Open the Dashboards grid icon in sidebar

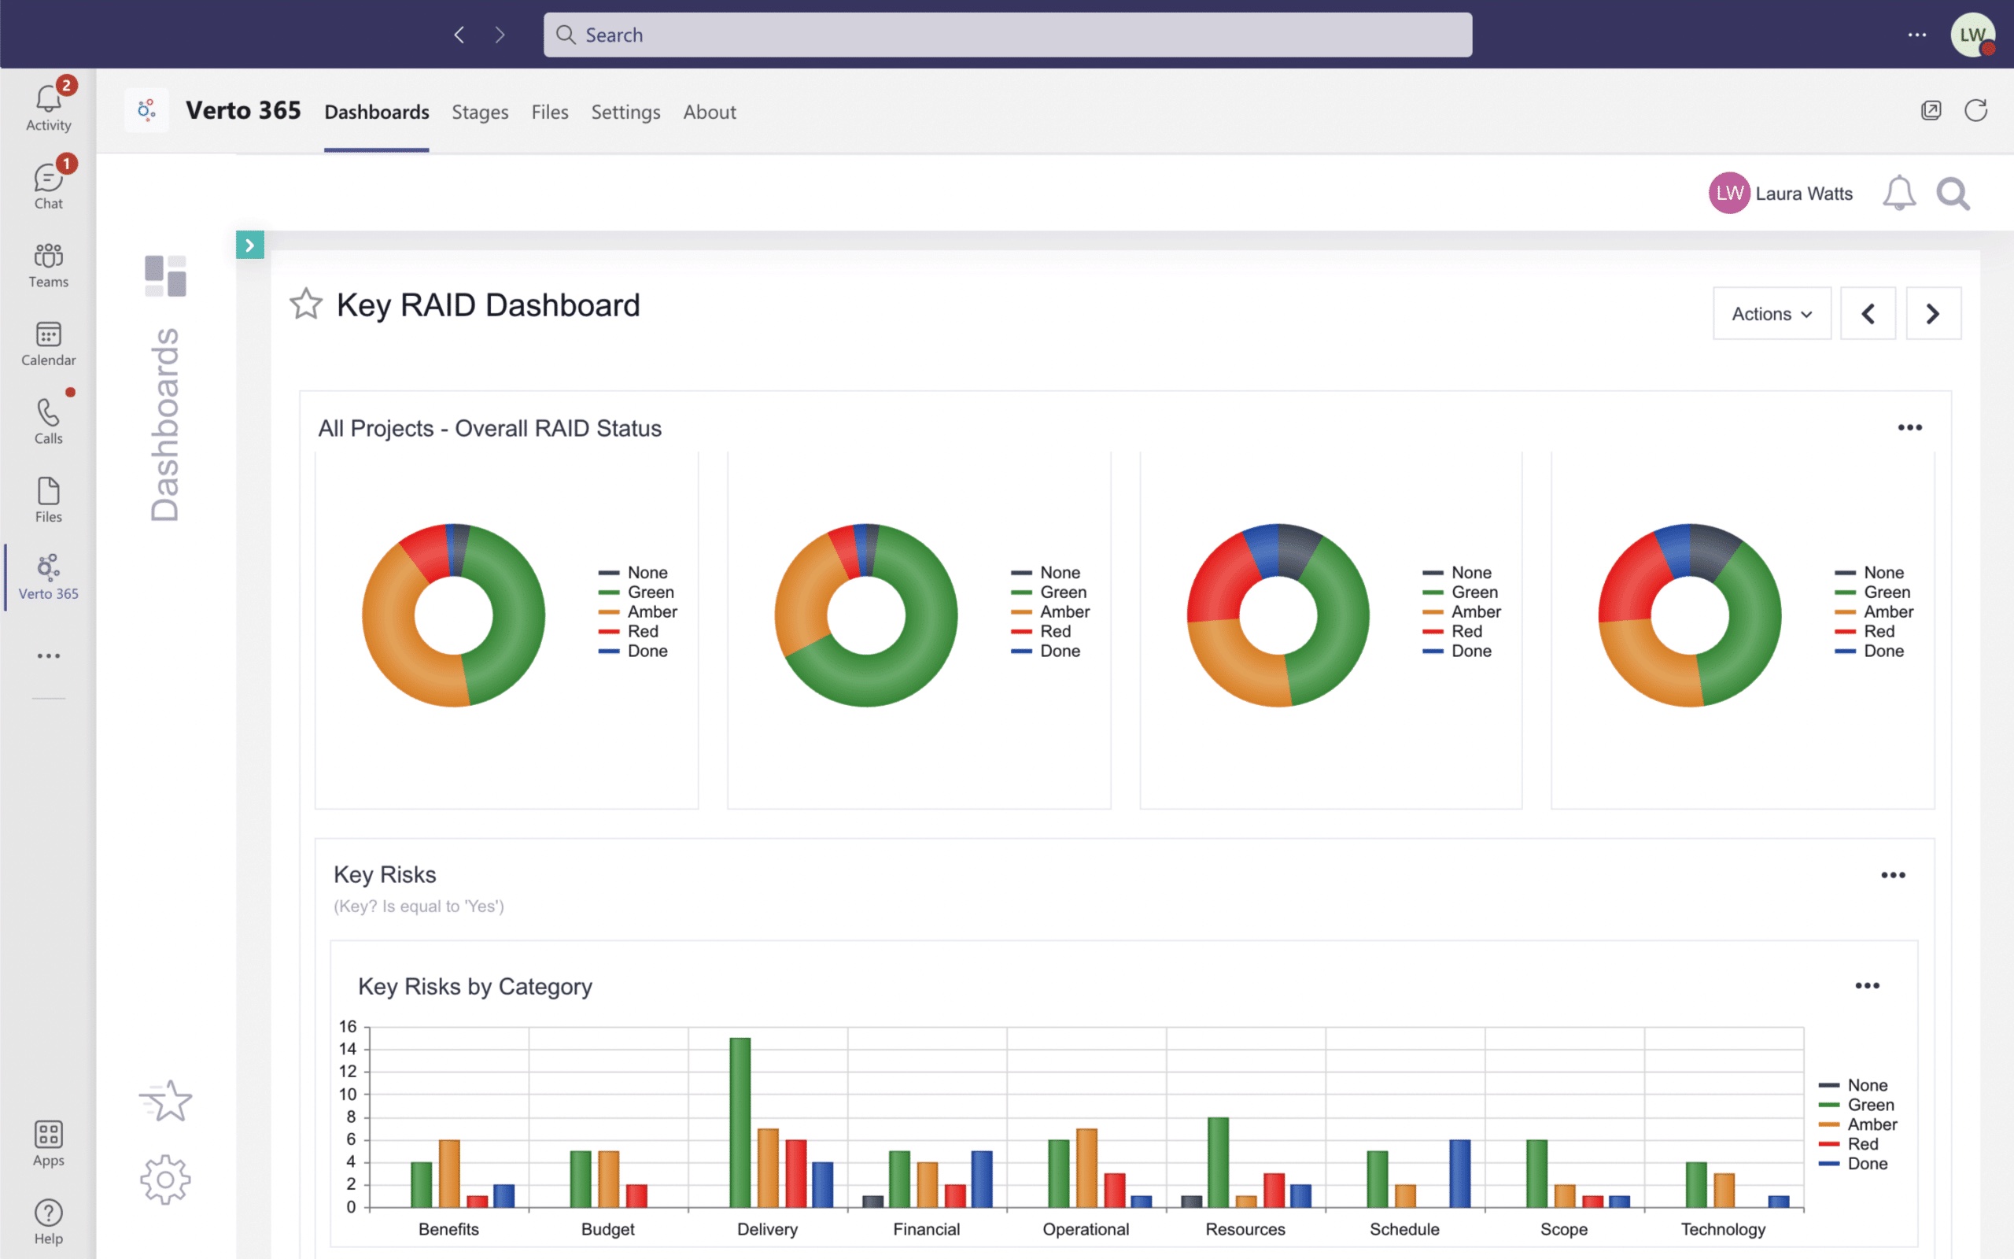pyautogui.click(x=164, y=275)
